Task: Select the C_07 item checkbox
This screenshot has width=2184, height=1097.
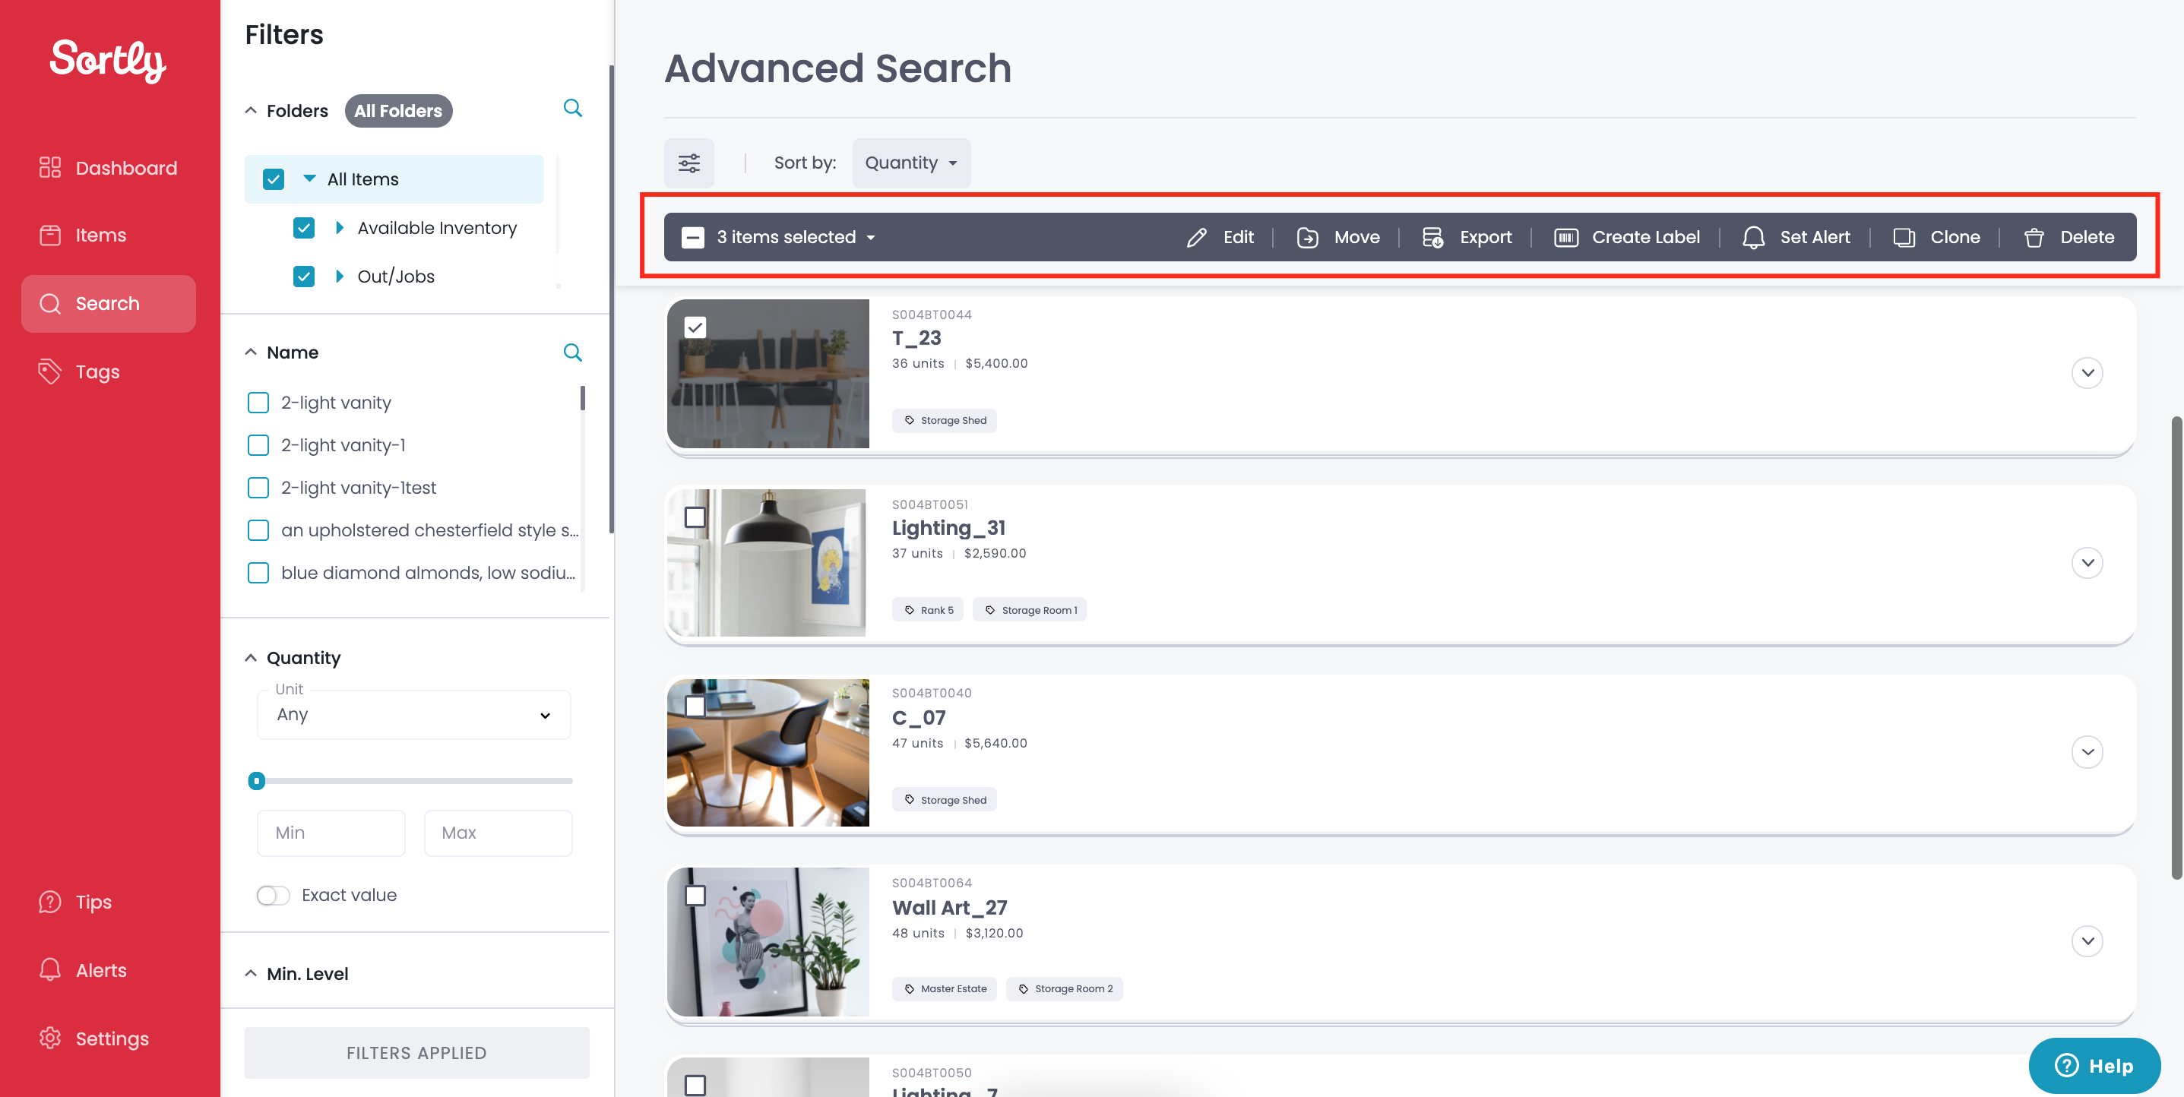Action: (x=695, y=707)
